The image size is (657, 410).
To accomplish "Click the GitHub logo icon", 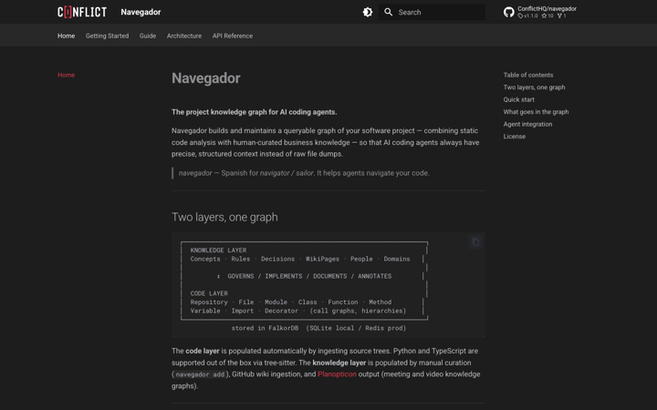I will (508, 12).
